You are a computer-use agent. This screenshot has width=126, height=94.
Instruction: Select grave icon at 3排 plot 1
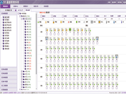pos(47,48)
